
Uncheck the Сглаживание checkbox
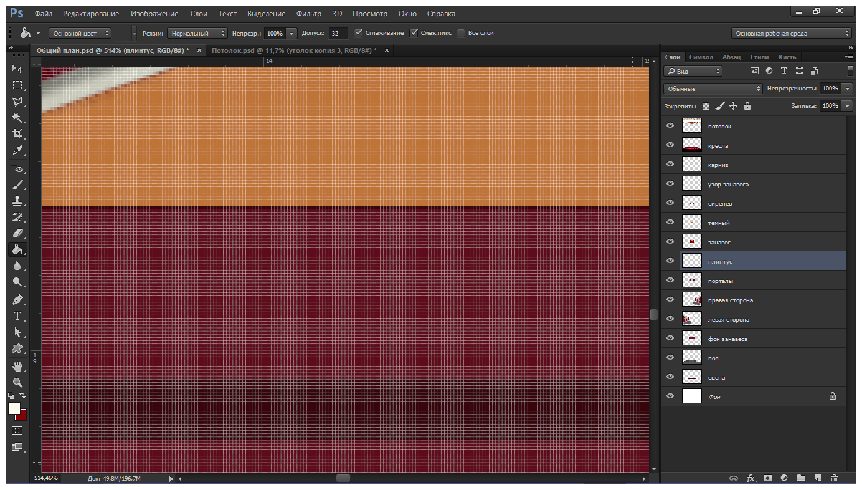[358, 32]
